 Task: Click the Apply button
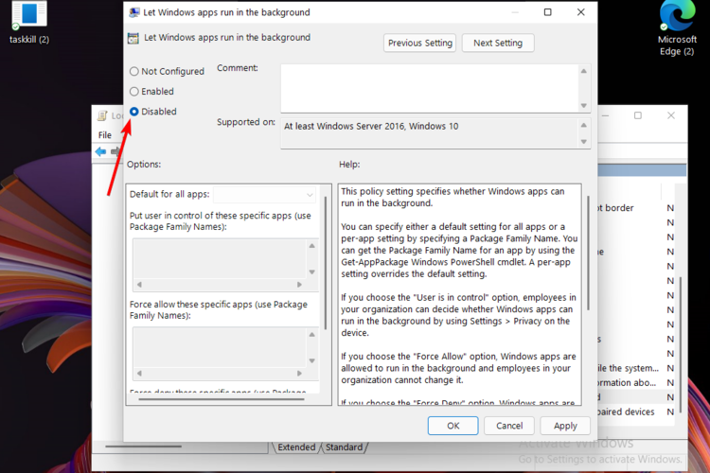tap(565, 426)
